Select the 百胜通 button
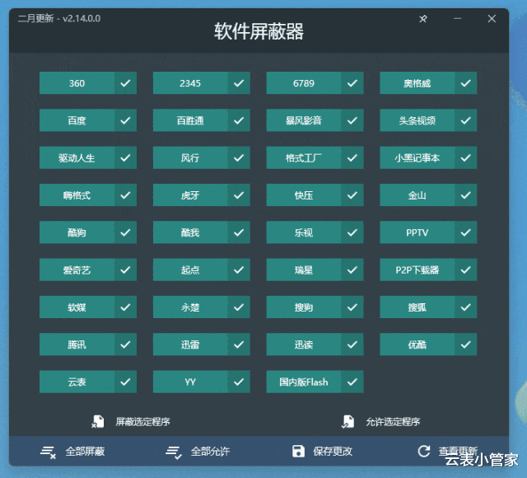Viewport: 527px width, 478px height. click(190, 120)
